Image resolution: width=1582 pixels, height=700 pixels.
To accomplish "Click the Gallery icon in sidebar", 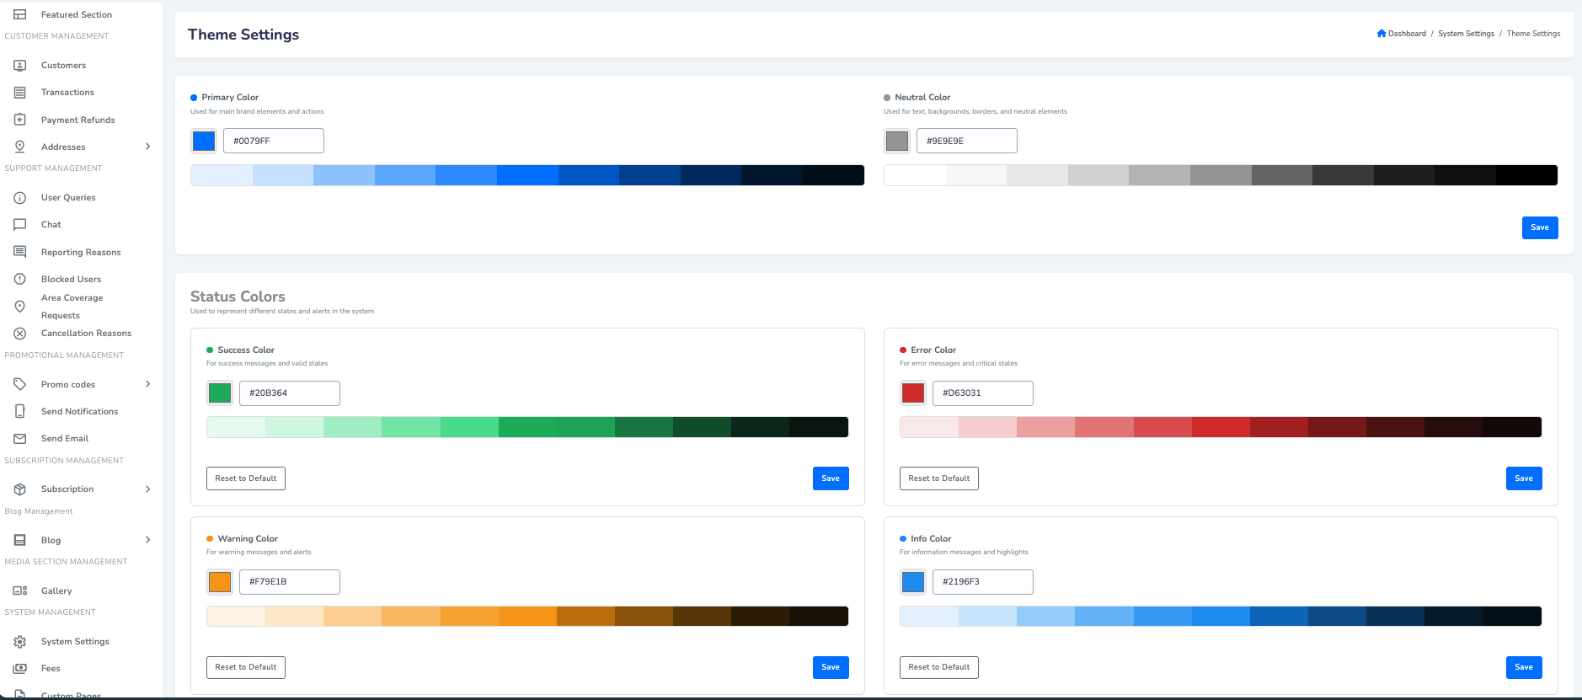I will [19, 590].
